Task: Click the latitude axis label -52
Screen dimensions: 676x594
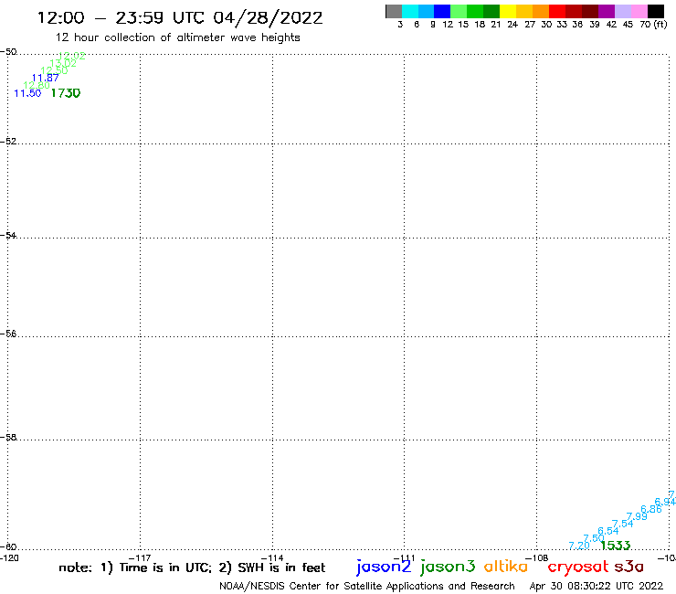Action: click(8, 141)
